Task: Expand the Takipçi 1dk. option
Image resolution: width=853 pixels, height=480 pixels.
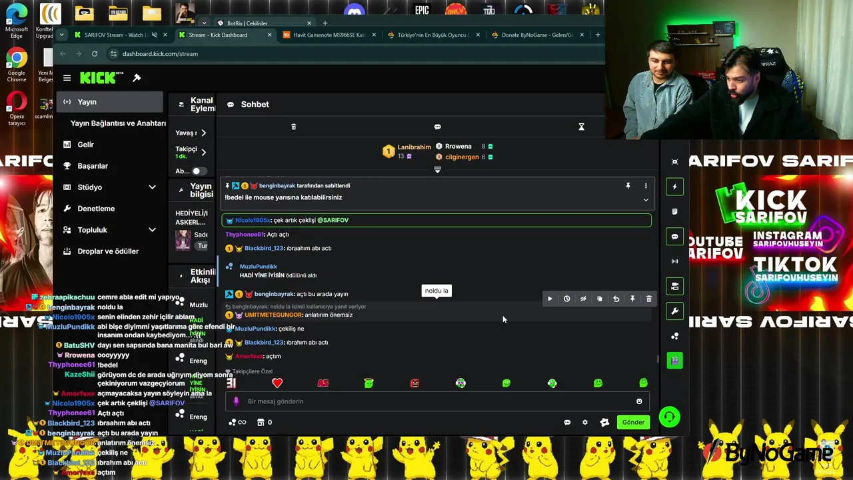Action: [x=203, y=152]
